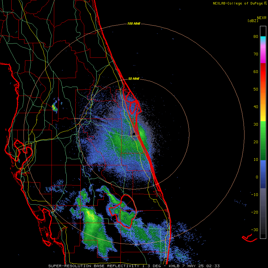Click the orange band of the color scale

coord(263,97)
